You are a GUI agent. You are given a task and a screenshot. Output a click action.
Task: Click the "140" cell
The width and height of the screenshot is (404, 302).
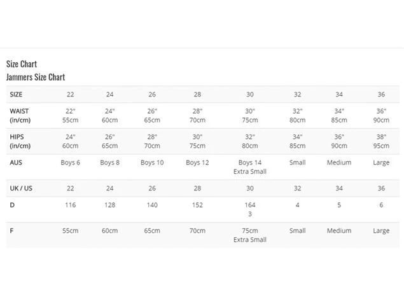[152, 205]
